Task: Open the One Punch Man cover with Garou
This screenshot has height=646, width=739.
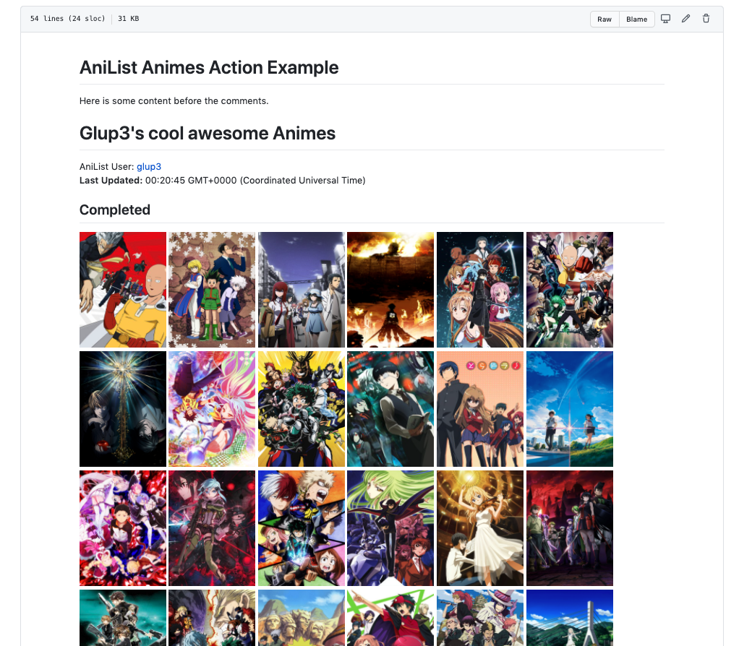Action: tap(123, 290)
